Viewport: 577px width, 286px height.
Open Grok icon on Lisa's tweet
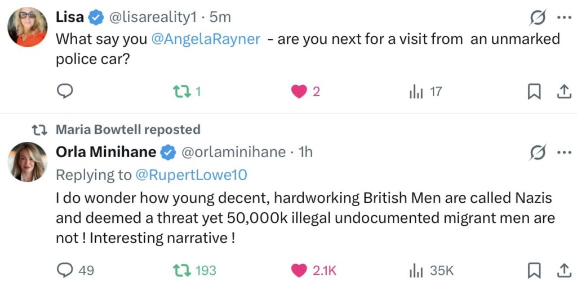[538, 17]
